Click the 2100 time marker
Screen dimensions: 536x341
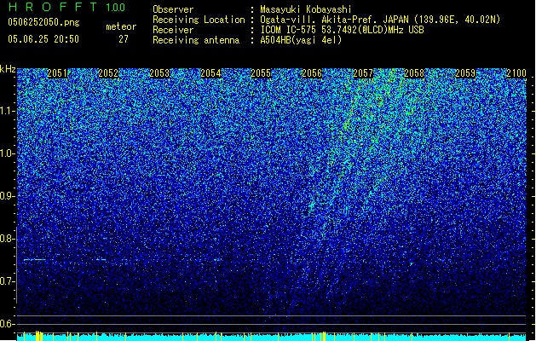click(x=516, y=73)
